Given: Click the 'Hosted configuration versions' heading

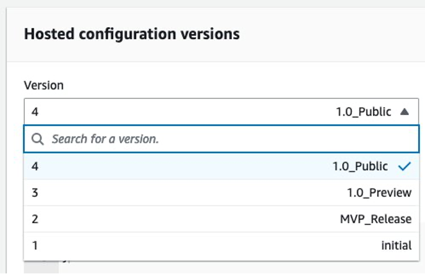Looking at the screenshot, I should pos(131,34).
